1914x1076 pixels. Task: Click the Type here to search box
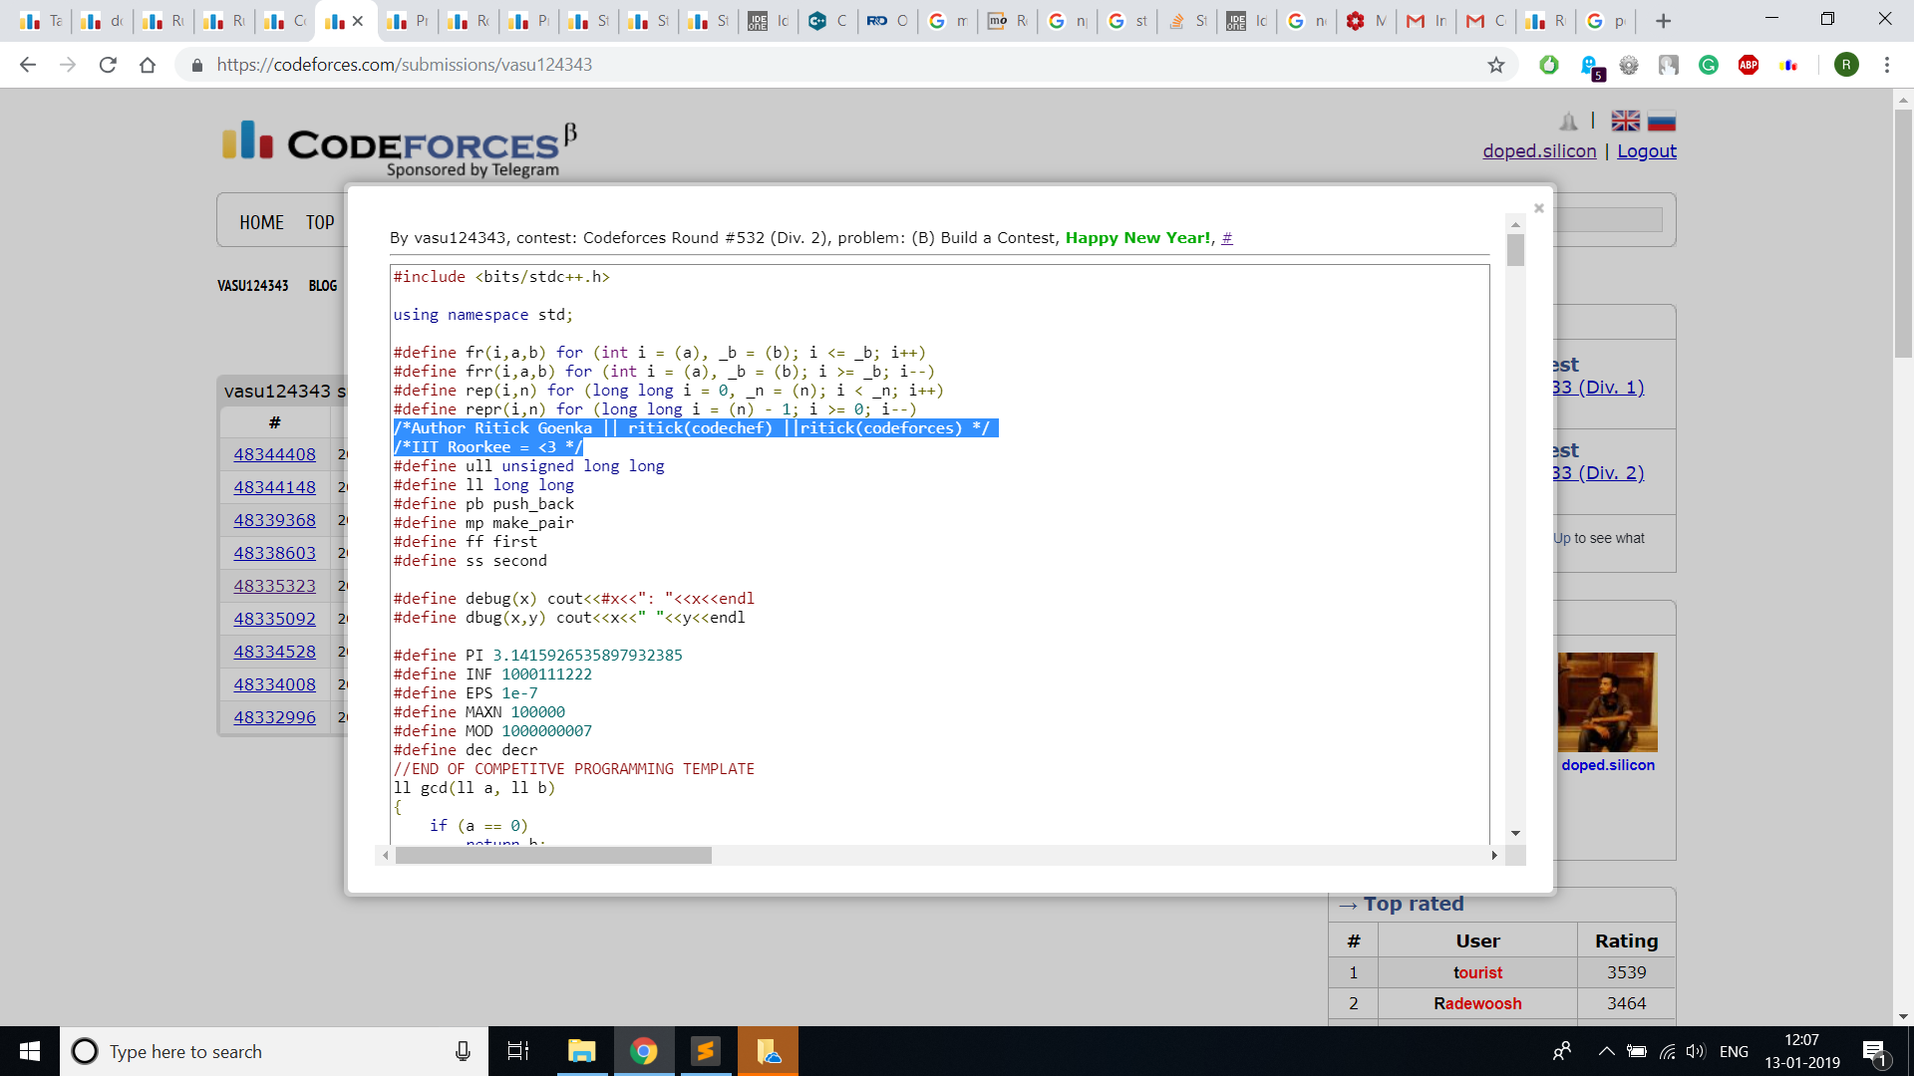274,1051
